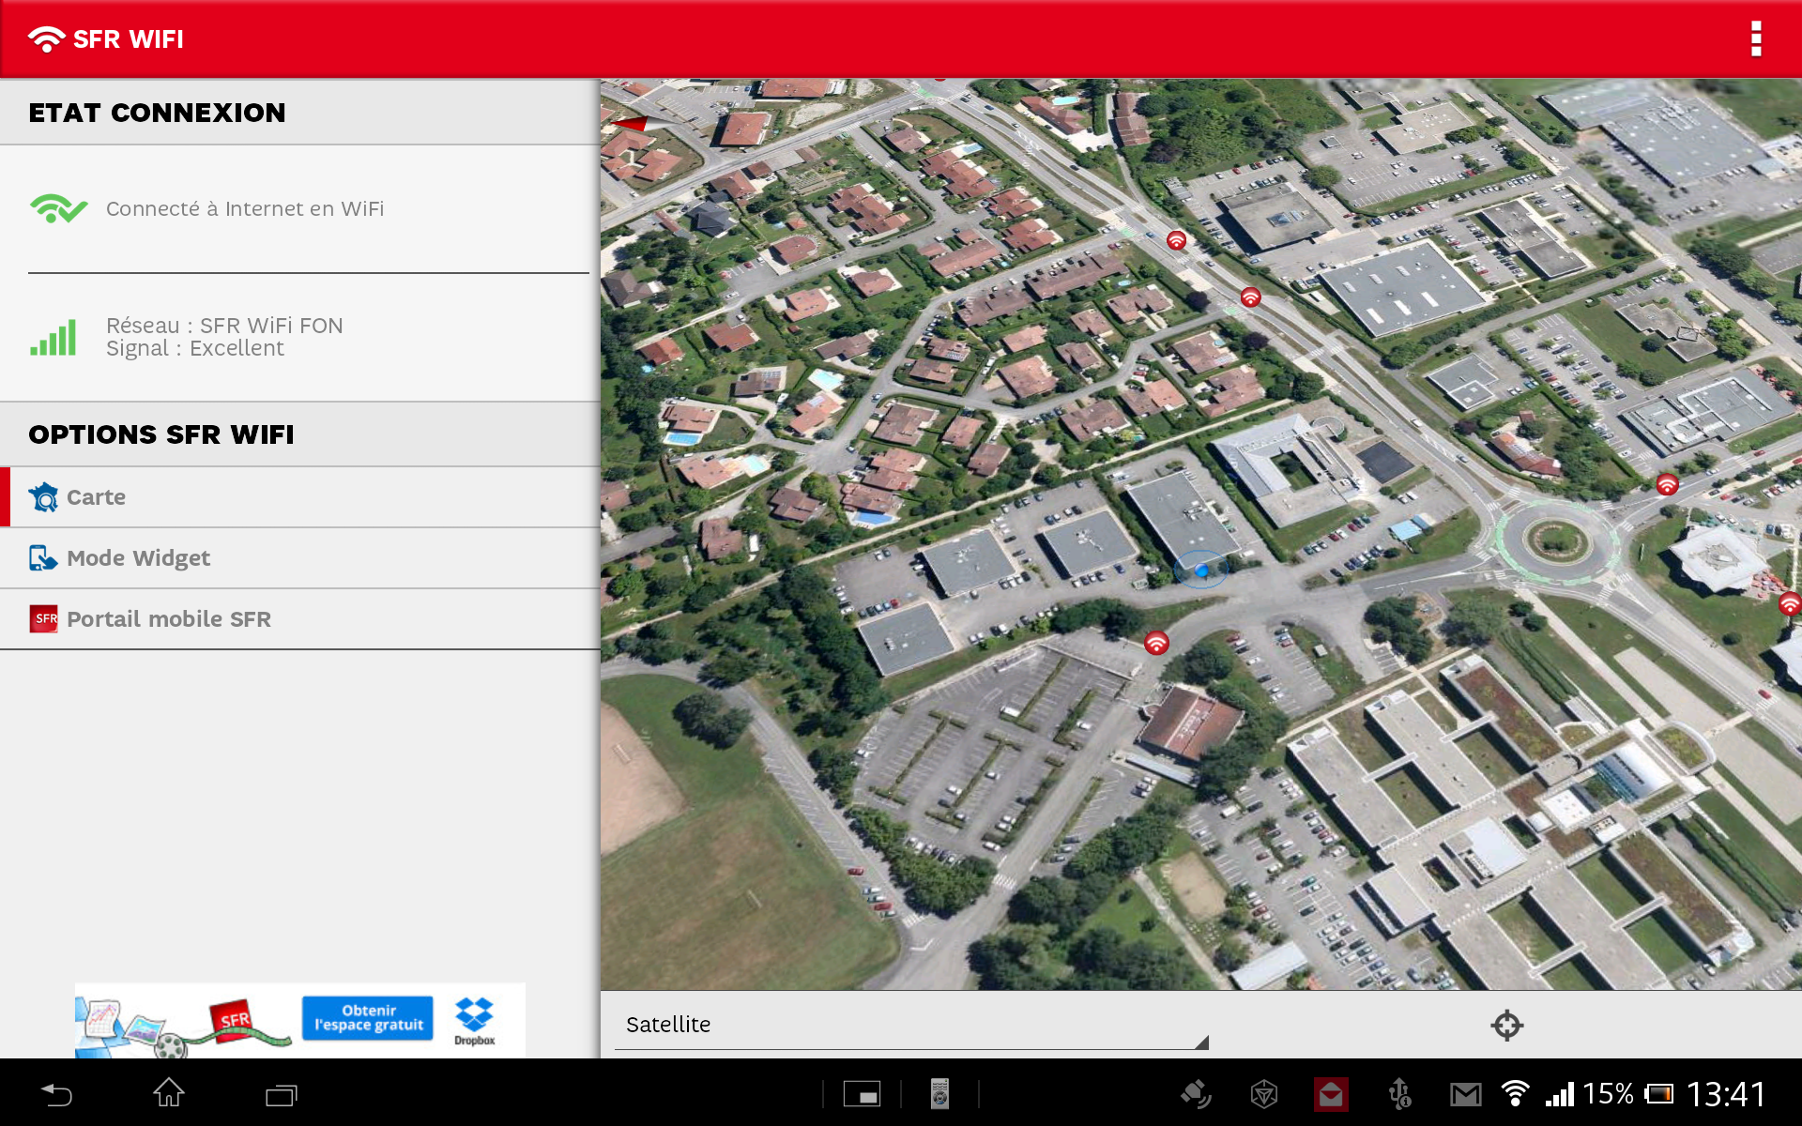Tap Obtenir l'espace gratuit button
Screen dimensions: 1802x1126
click(x=368, y=1018)
